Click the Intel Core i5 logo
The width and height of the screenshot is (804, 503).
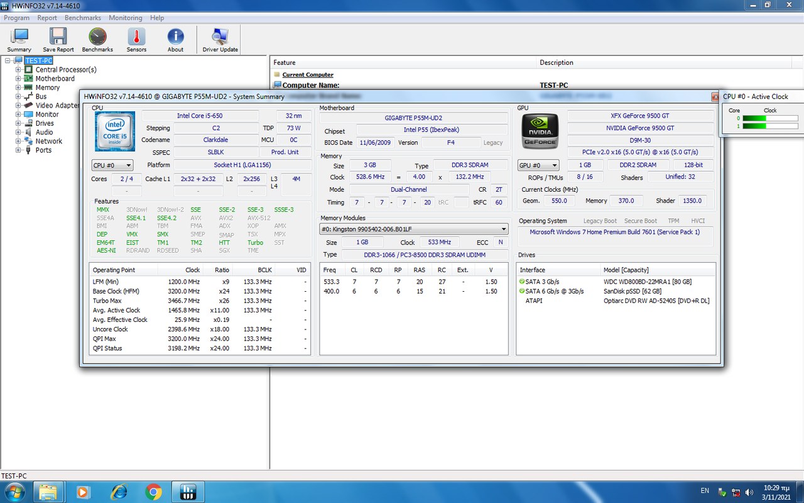point(115,131)
